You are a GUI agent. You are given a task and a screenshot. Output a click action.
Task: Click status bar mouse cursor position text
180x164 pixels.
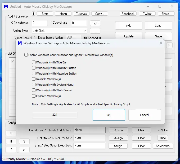click(x=33, y=159)
